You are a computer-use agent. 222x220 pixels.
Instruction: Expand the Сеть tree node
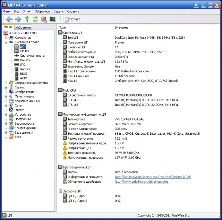pos(6,105)
